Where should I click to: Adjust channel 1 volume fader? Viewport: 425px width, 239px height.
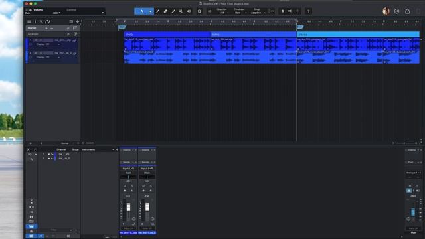(x=128, y=207)
